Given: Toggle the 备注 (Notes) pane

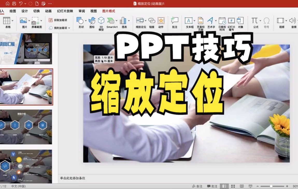Looking at the screenshot, I should [197, 186].
